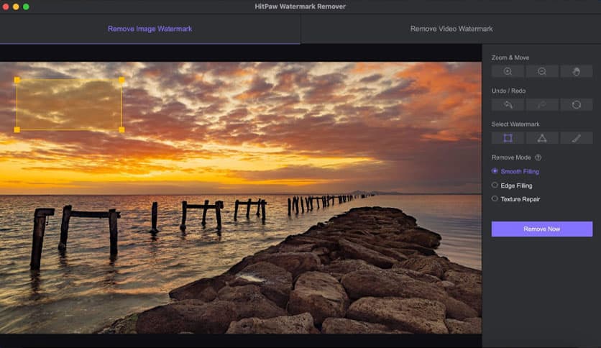
Task: Click the redo arrow icon
Action: [541, 105]
